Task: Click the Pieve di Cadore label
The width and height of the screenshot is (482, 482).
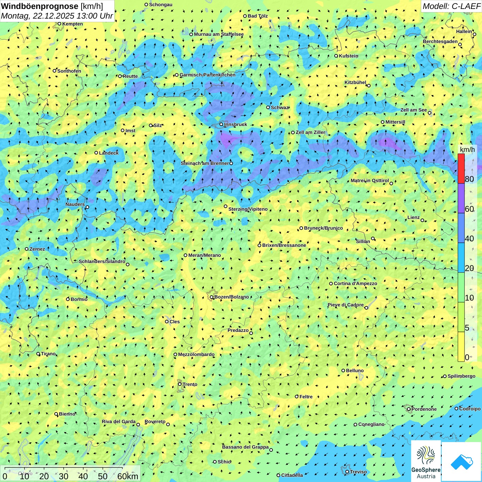Action: 346,305
